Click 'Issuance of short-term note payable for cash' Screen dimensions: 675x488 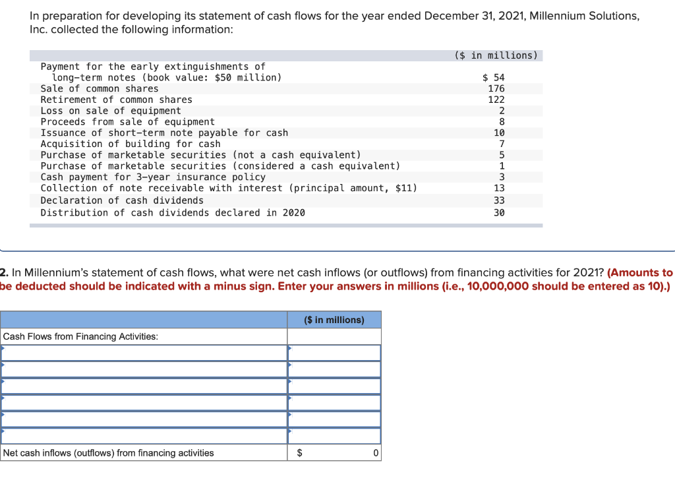(x=164, y=133)
